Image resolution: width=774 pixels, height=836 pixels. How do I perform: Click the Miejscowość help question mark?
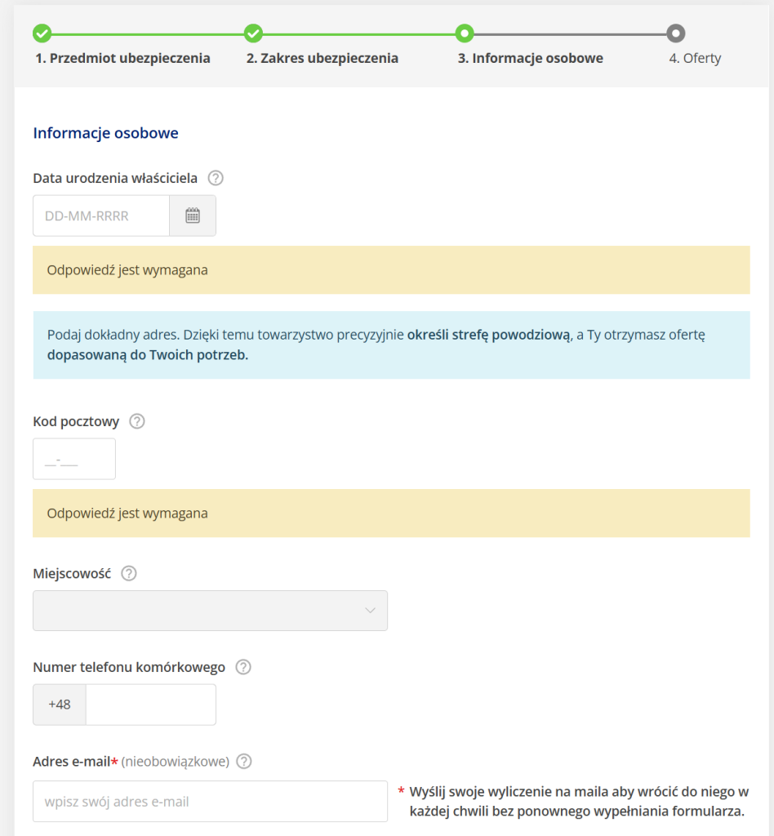[129, 573]
